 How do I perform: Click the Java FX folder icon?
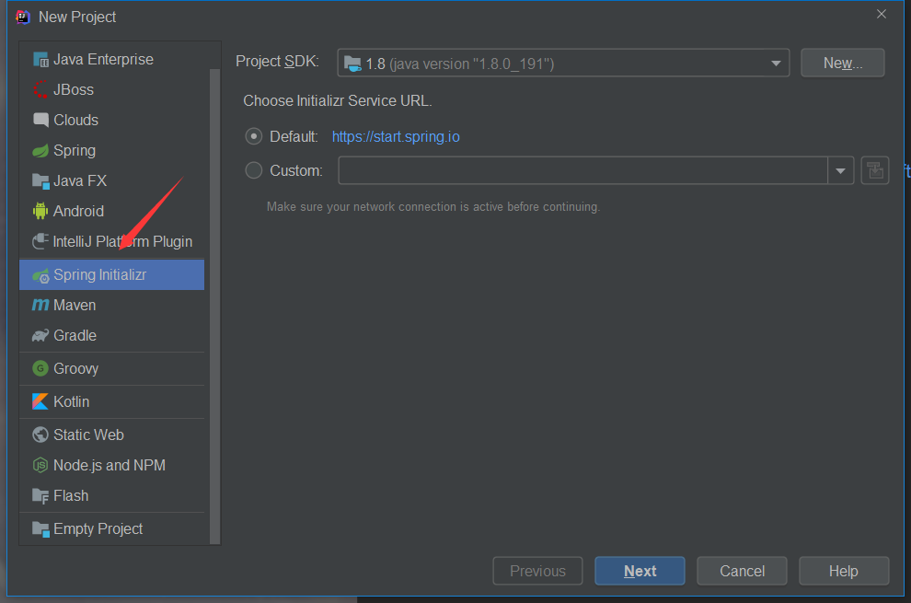[40, 181]
